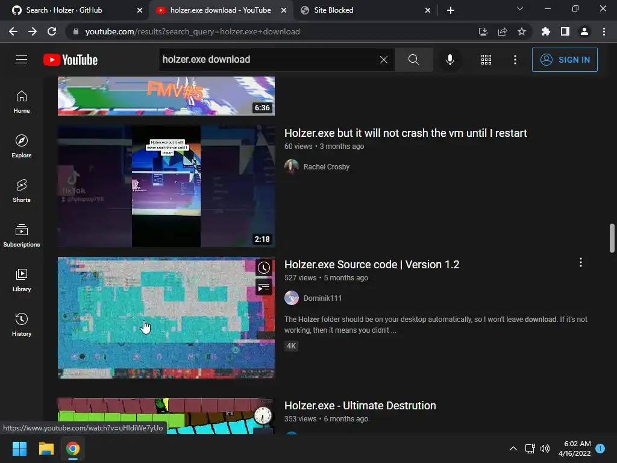The image size is (617, 463).
Task: Select holzer.exe download - YouTube tab
Action: click(x=221, y=10)
